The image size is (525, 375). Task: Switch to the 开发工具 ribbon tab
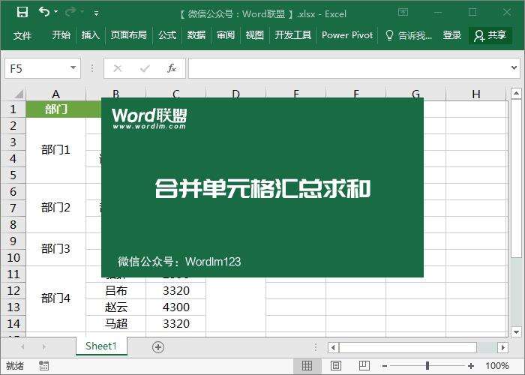pos(293,34)
